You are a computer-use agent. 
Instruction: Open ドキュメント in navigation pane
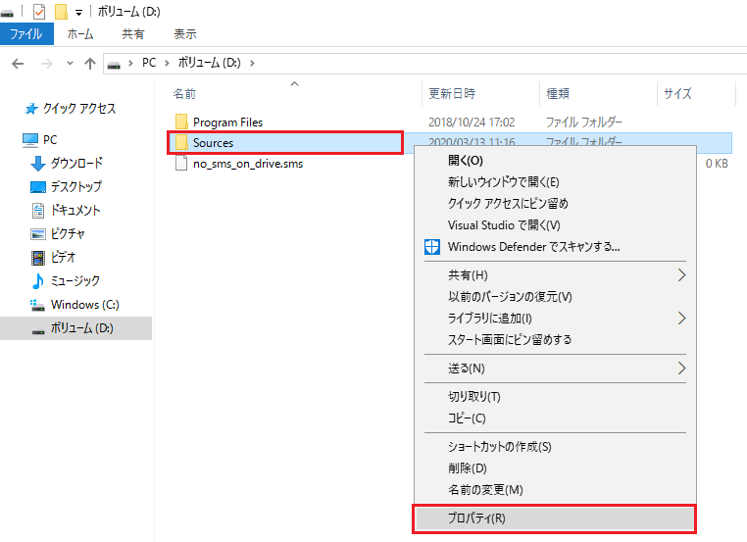tap(66, 210)
